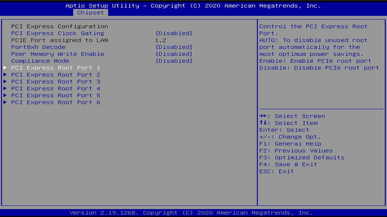The height and width of the screenshot is (217, 387).
Task: Change PCI Express Clock Gating [Disabled] value
Action: [x=174, y=33]
